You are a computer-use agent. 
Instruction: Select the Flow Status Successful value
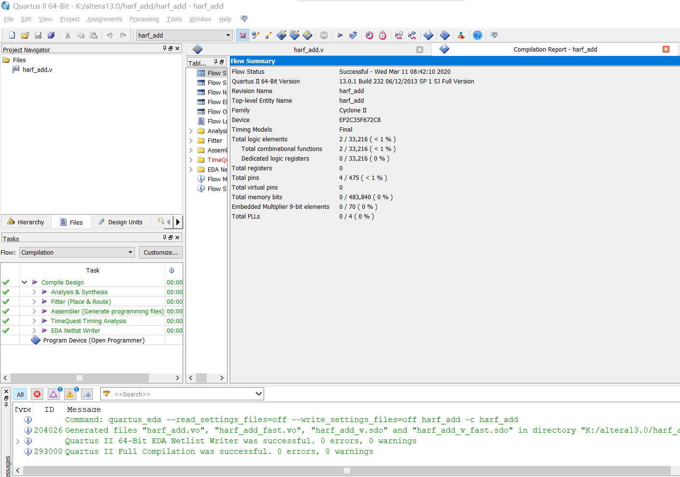click(x=395, y=72)
